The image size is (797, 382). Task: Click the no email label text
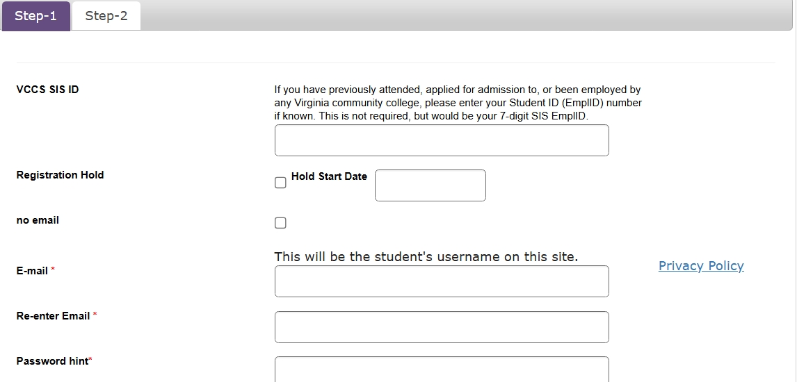tap(38, 220)
